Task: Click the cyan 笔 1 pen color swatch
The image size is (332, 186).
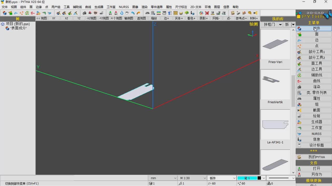Action: tap(247, 178)
